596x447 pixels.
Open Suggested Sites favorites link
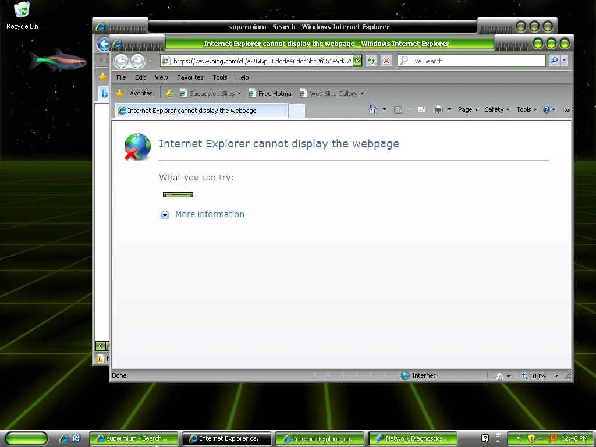pos(208,94)
